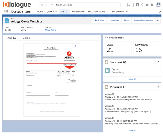This screenshot has height=136, width=163.
Task: Select the Version 44 entry
Action: click(132, 109)
